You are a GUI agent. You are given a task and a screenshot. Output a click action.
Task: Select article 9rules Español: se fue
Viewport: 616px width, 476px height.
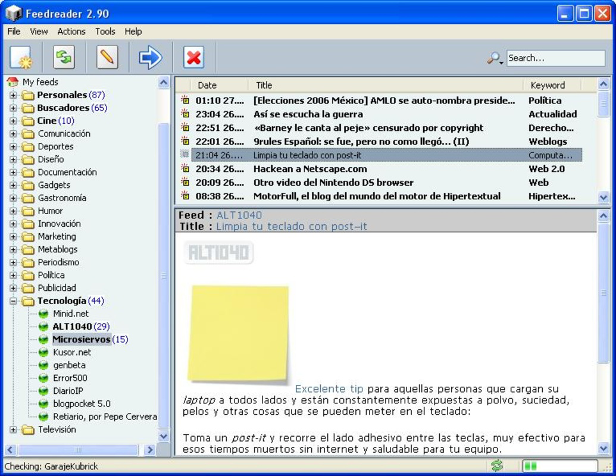pyautogui.click(x=361, y=142)
